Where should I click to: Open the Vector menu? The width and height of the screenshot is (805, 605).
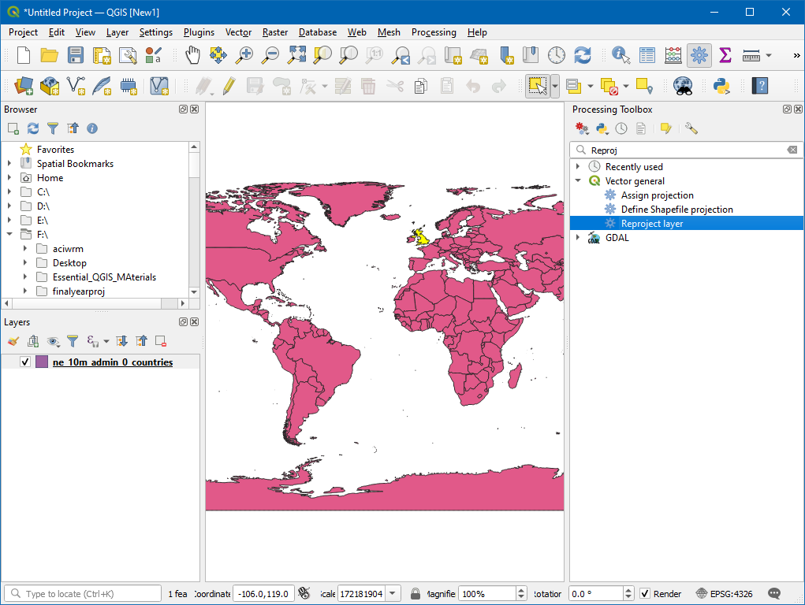click(238, 32)
